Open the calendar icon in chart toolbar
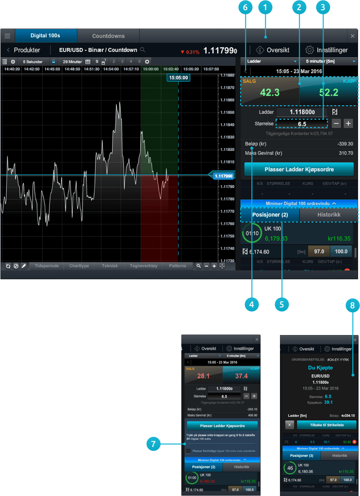This screenshot has width=360, height=496. [x=88, y=62]
